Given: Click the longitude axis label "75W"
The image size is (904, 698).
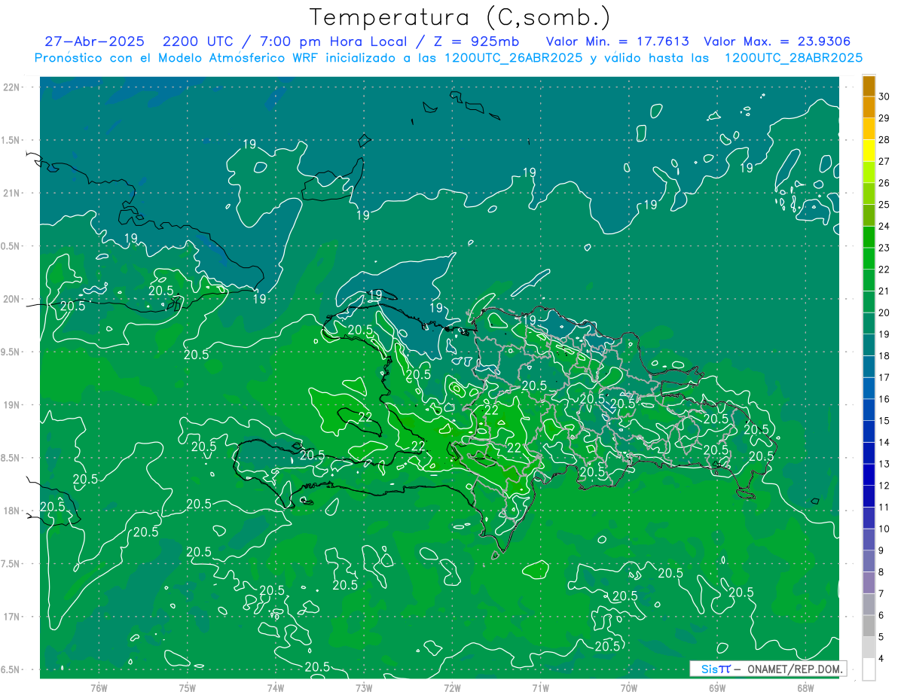Looking at the screenshot, I should pyautogui.click(x=188, y=687).
